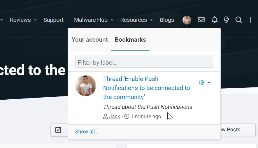Click the user avatar in navbar

click(187, 20)
